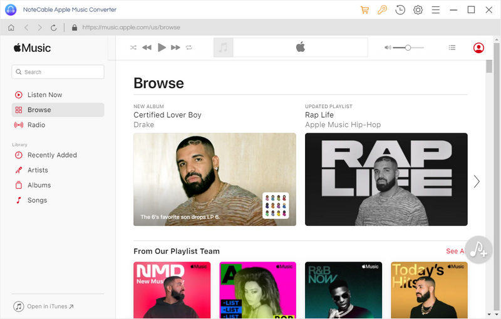Screen dimensions: 501x319
Task: Skip to previous track
Action: [147, 48]
